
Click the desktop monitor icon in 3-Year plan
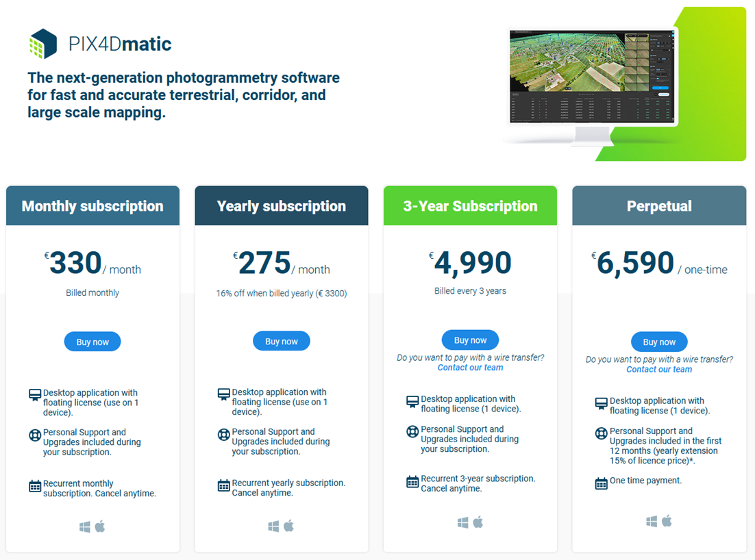[412, 402]
